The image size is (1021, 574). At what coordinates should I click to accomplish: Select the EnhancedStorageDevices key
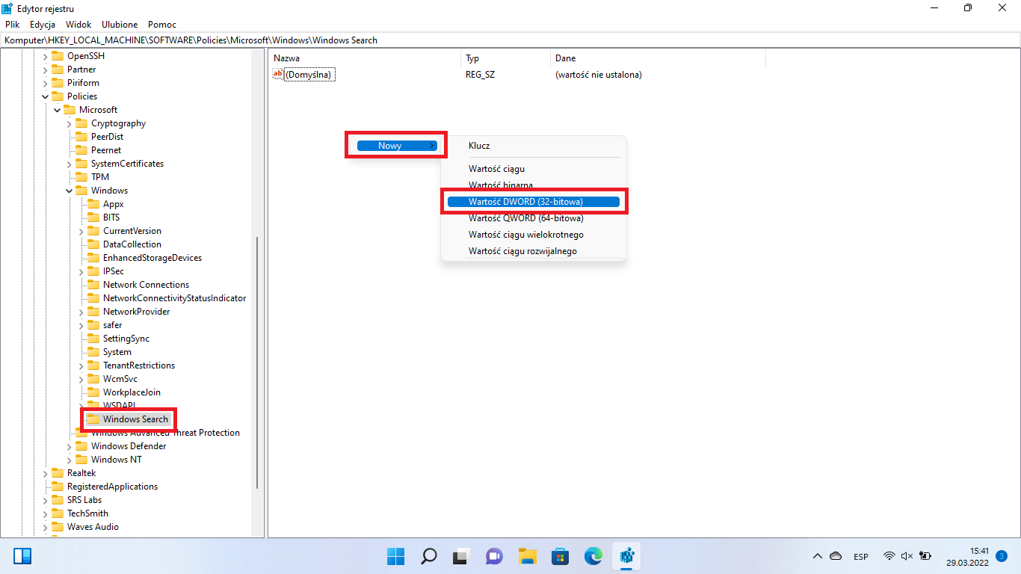152,258
